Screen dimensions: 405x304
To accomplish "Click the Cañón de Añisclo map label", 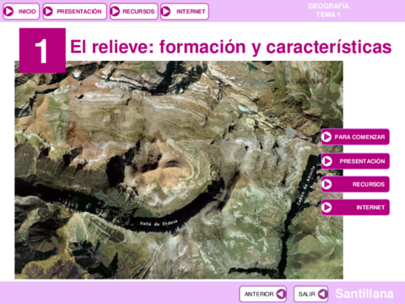I will pyautogui.click(x=305, y=185).
